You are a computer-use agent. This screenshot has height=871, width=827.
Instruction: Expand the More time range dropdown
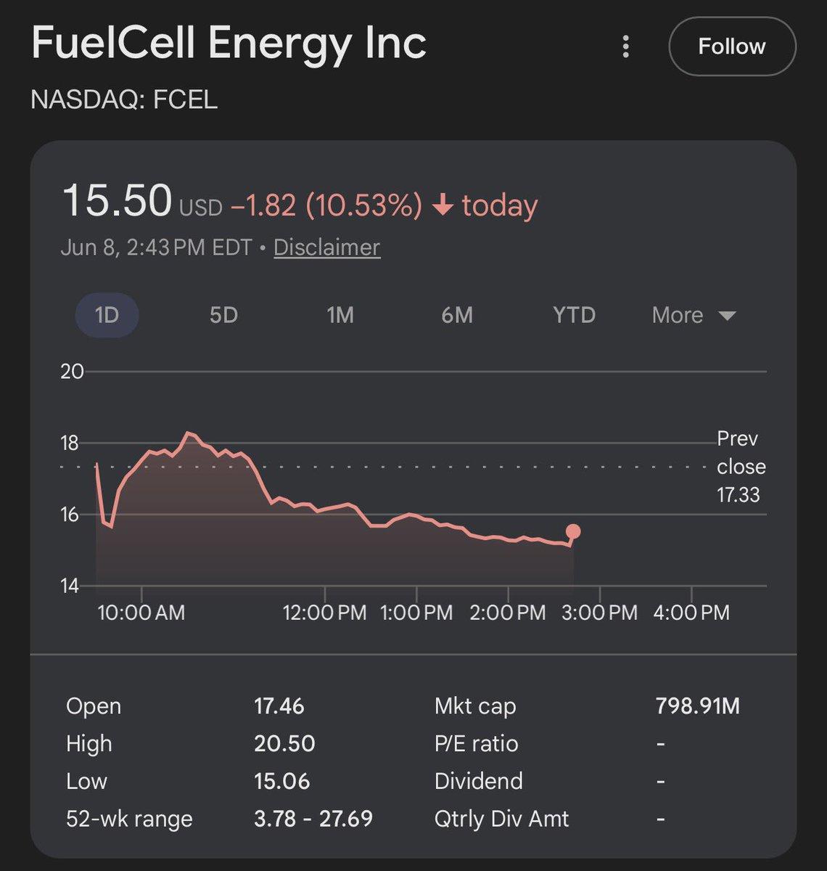coord(694,315)
